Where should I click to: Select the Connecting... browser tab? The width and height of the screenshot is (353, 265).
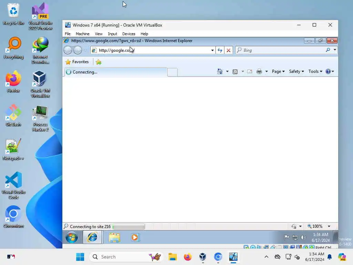coord(116,72)
